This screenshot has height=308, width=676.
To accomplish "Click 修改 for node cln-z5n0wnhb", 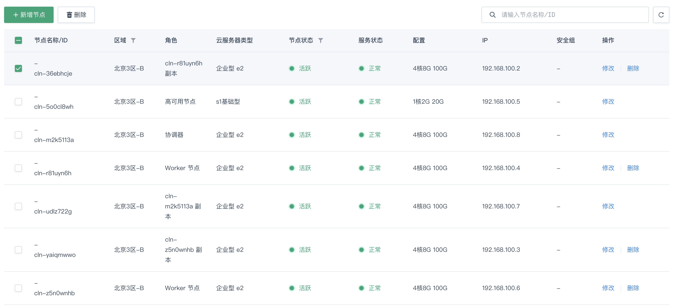I will click(608, 288).
